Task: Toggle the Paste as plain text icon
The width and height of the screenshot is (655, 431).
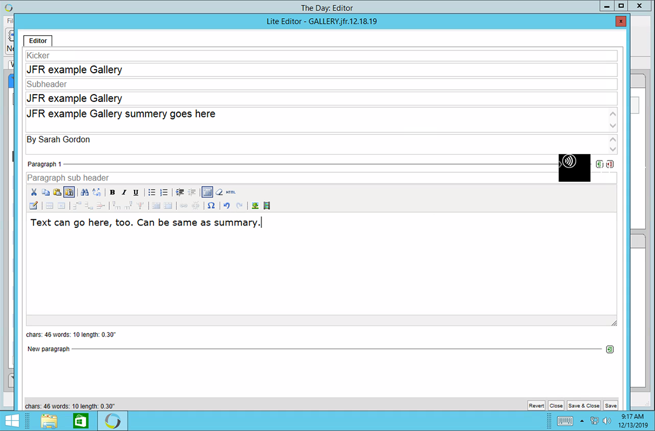Action: click(x=69, y=192)
